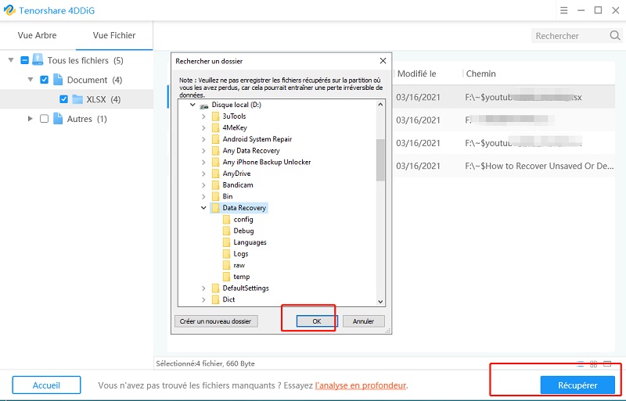The height and width of the screenshot is (401, 626).
Task: Select the Logs folder
Action: pyautogui.click(x=241, y=254)
